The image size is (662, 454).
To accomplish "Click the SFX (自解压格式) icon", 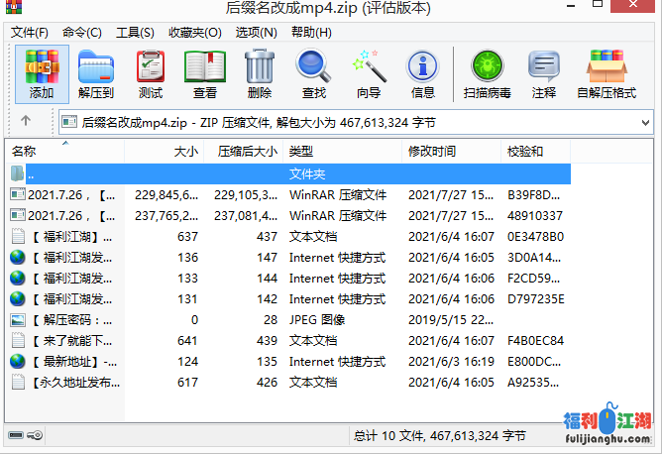I will click(606, 73).
